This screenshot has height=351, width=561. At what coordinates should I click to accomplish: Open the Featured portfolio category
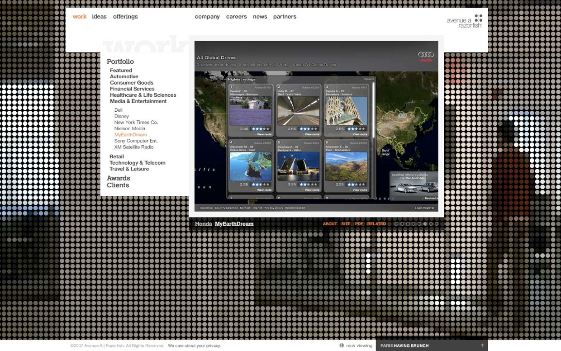(121, 71)
